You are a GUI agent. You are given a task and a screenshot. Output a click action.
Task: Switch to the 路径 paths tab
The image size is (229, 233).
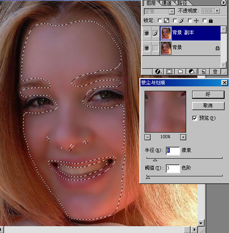[x=182, y=3]
